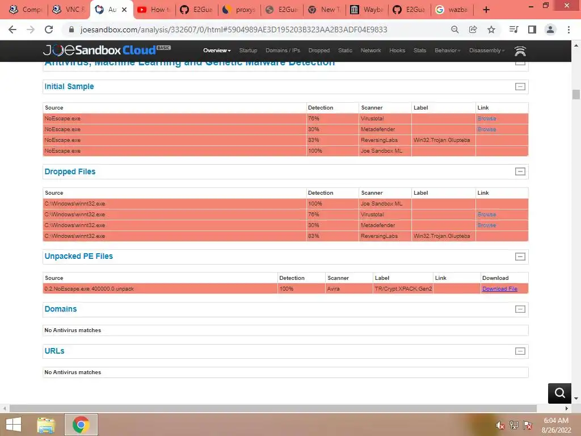Click the Joe Sandbox signal logo icon
The height and width of the screenshot is (436, 581).
point(520,51)
